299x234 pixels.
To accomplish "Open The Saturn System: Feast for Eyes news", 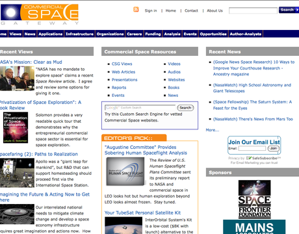I will pyautogui.click(x=252, y=105).
